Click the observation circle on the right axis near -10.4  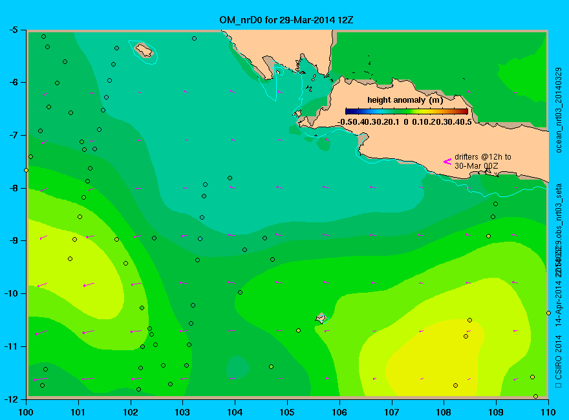[548, 313]
